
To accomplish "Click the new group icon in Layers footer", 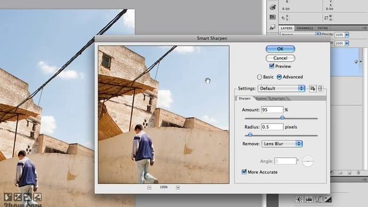I will coord(340,172).
